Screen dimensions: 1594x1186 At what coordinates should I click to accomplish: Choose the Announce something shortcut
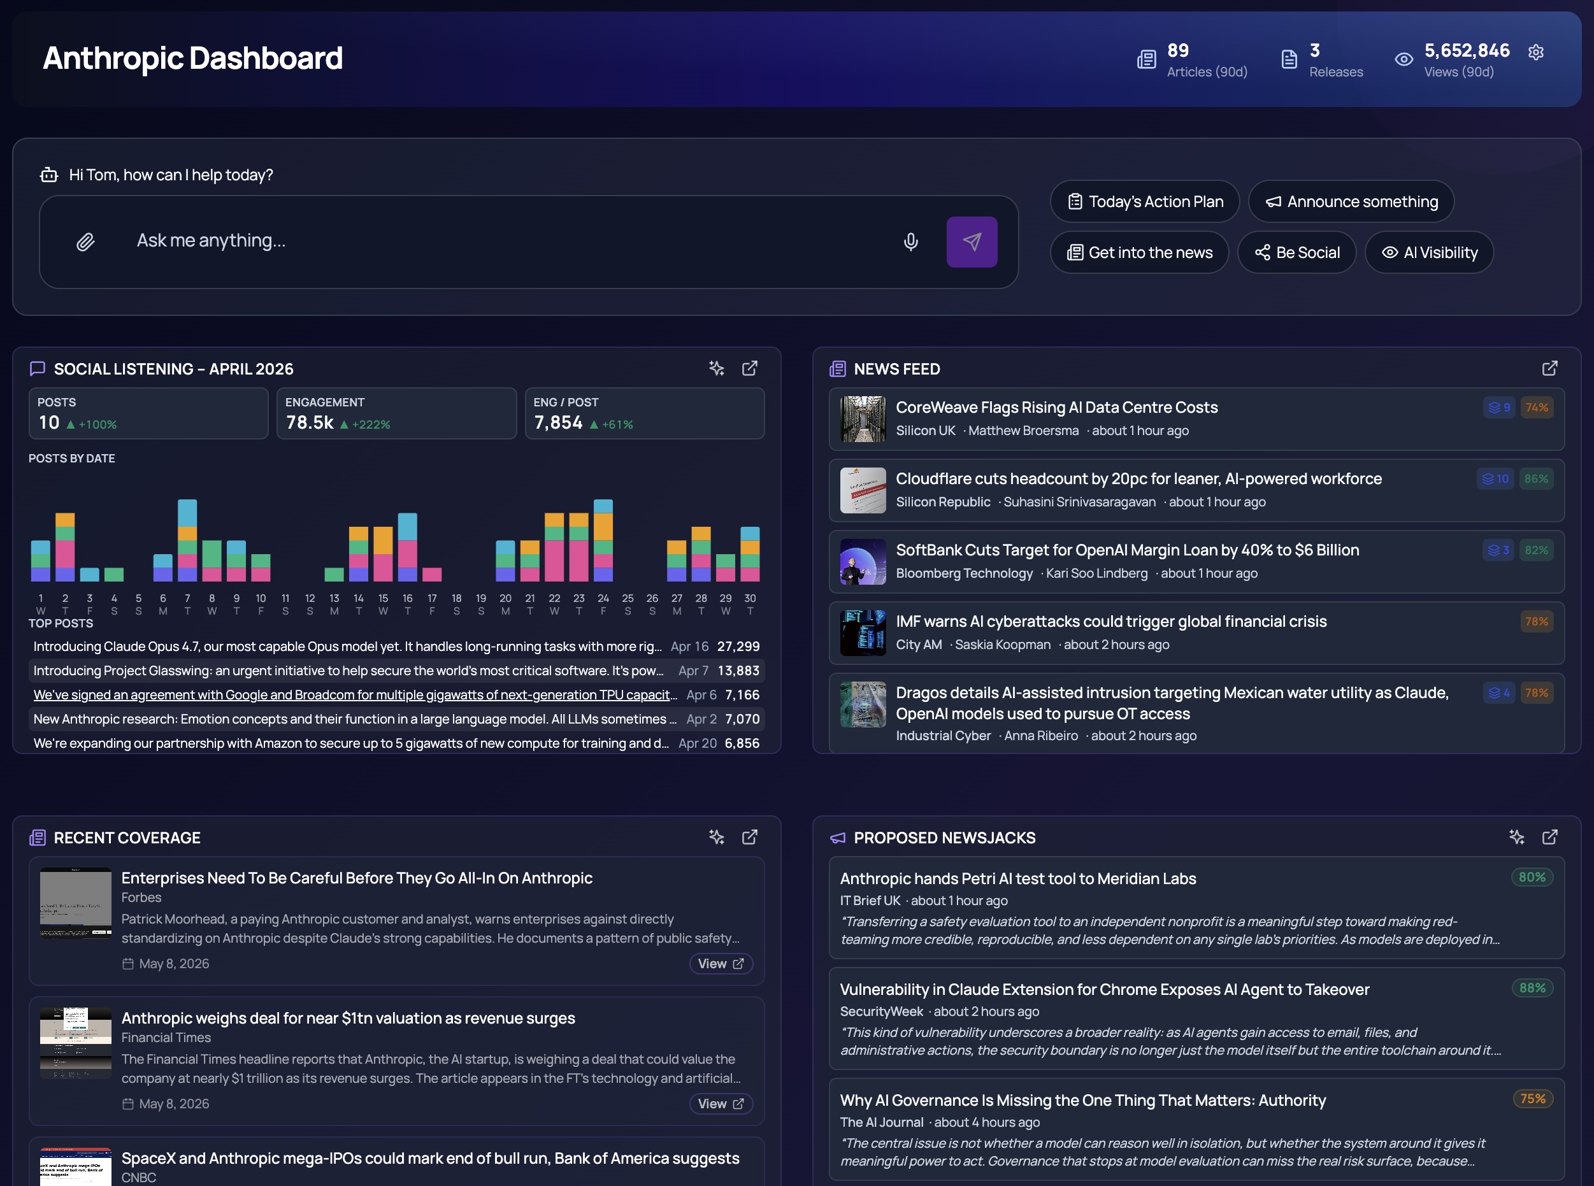(x=1351, y=202)
